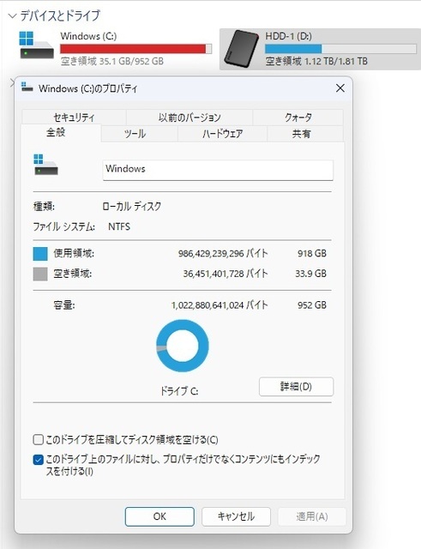Open the ハードウェア tab

[222, 134]
